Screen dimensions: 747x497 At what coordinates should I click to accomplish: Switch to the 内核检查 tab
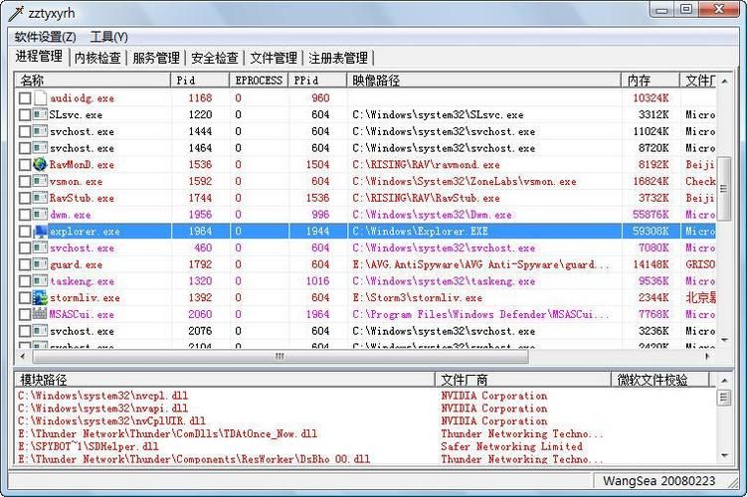[x=97, y=58]
